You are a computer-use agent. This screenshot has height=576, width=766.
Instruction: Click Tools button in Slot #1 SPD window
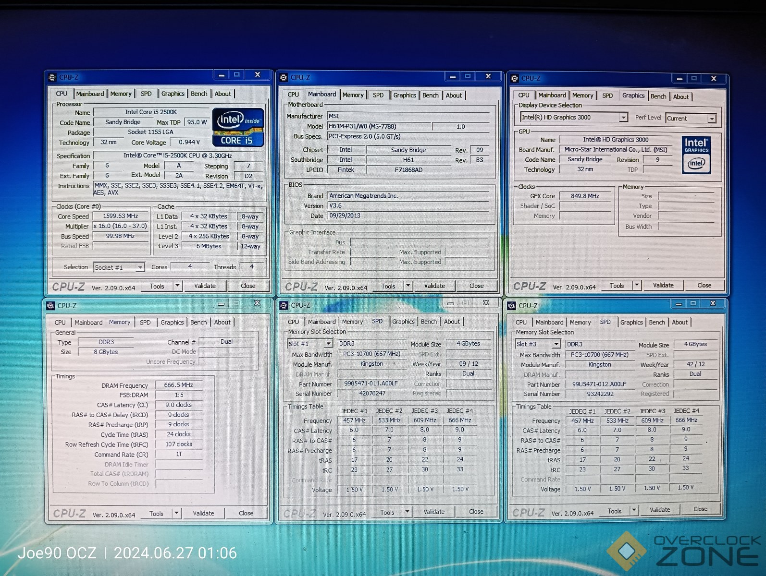(x=387, y=512)
